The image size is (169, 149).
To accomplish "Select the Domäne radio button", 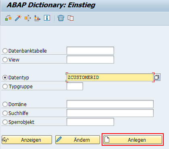I will coord(5,104).
